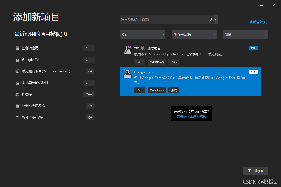Click the C++ label beside 控制台应用

click(x=89, y=48)
